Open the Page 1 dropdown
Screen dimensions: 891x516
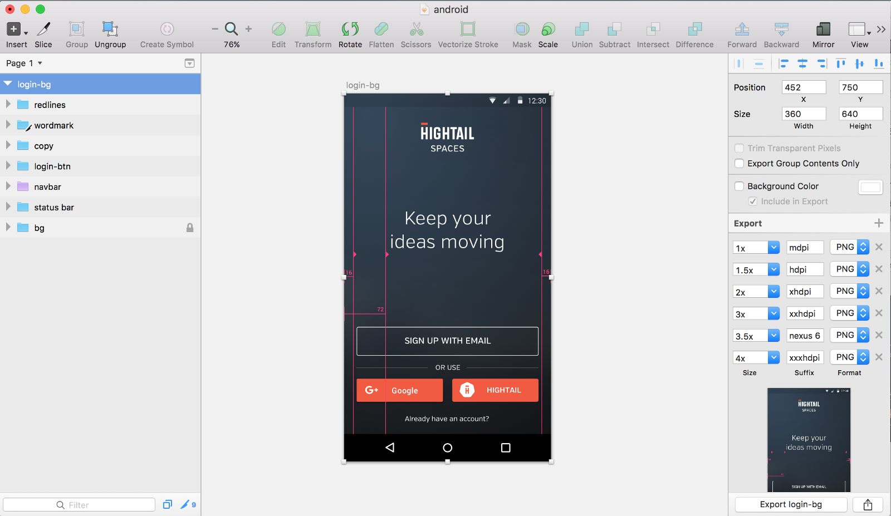tap(24, 63)
